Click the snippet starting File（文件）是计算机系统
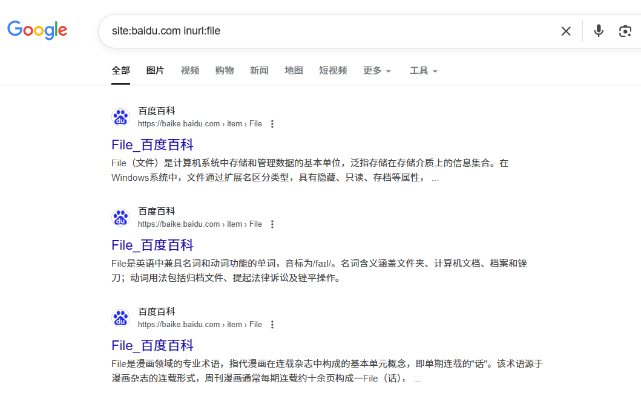The image size is (641, 393). 310,171
